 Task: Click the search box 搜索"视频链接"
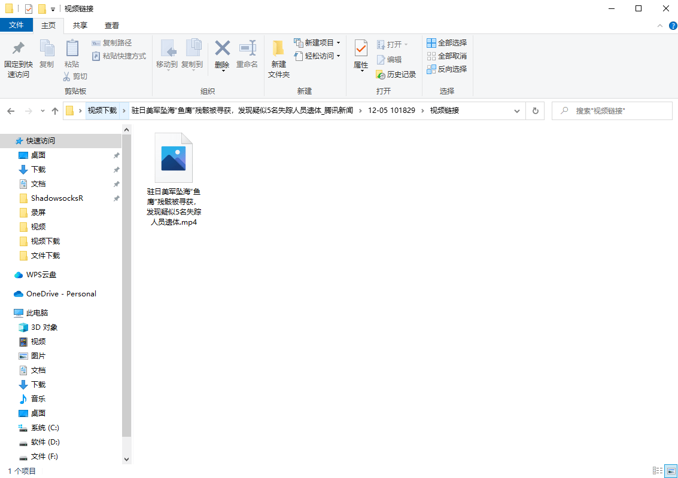612,111
